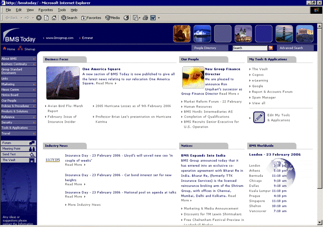Click the browser Home toolbar icon
Screen dimensions: 323x227
pyautogui.click(x=54, y=18)
